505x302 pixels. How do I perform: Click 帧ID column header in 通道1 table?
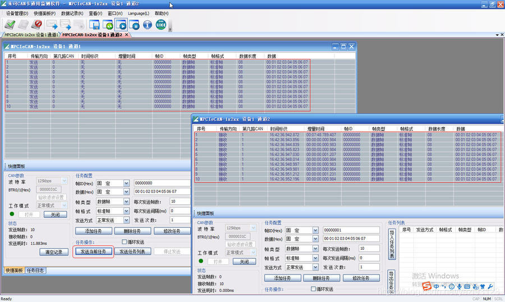click(159, 56)
